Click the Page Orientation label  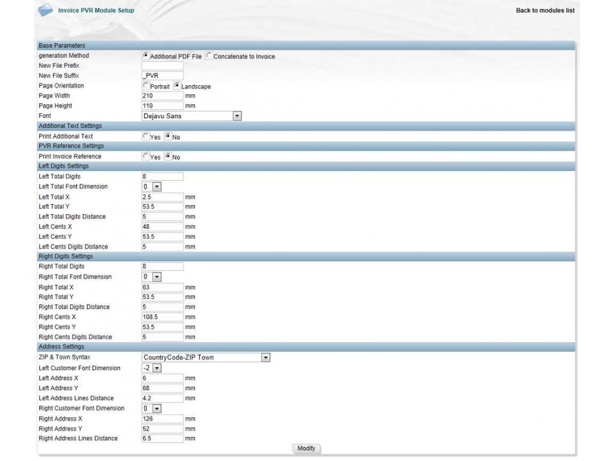tap(61, 86)
